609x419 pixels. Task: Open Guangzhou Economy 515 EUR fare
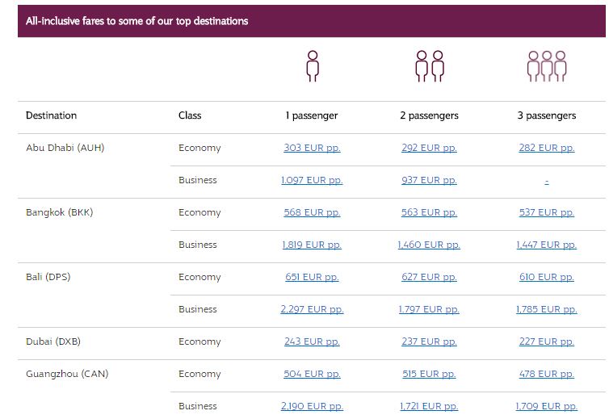click(429, 374)
